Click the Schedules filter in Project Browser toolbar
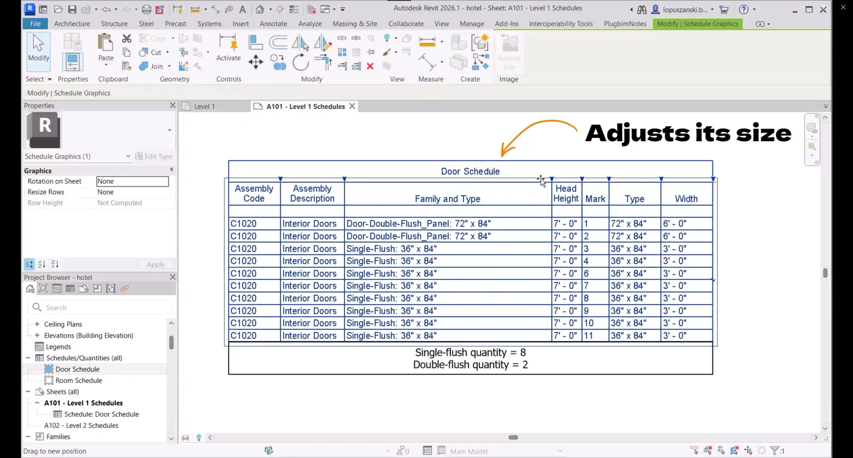The width and height of the screenshot is (853, 458). (x=70, y=289)
